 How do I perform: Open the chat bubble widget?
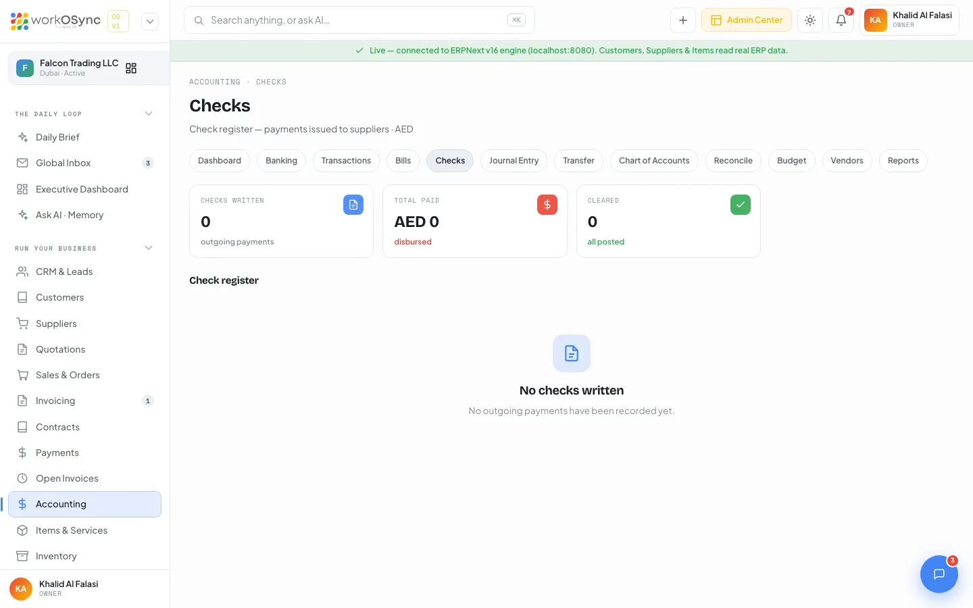click(x=939, y=574)
